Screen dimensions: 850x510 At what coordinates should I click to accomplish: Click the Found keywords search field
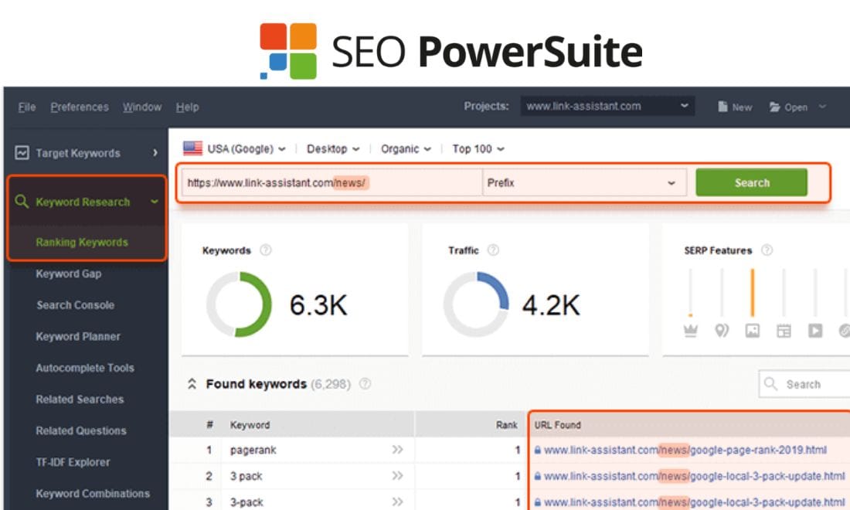click(x=804, y=384)
